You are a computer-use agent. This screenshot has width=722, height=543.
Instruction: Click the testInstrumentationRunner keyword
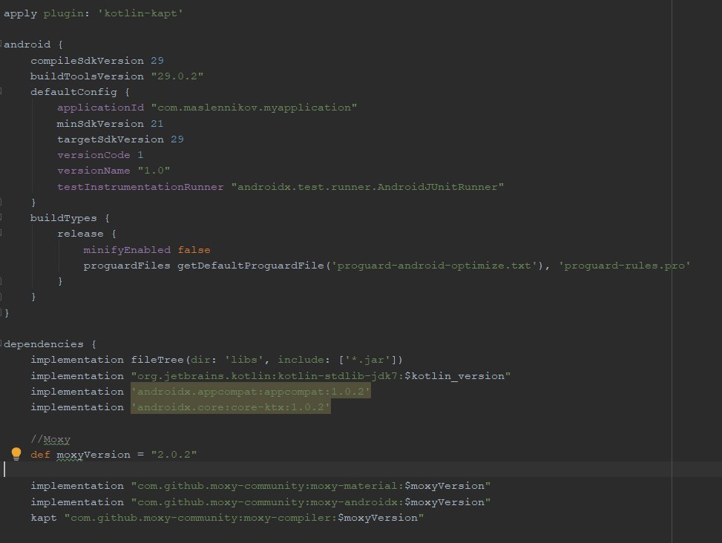[x=140, y=187]
